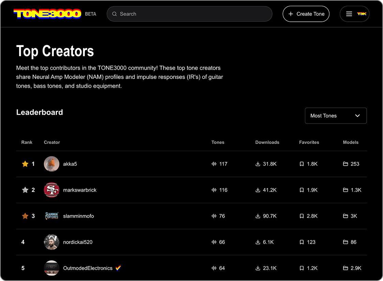This screenshot has height=281, width=383.
Task: Click the waveform tones icon for nordickai520
Action: tap(214, 242)
